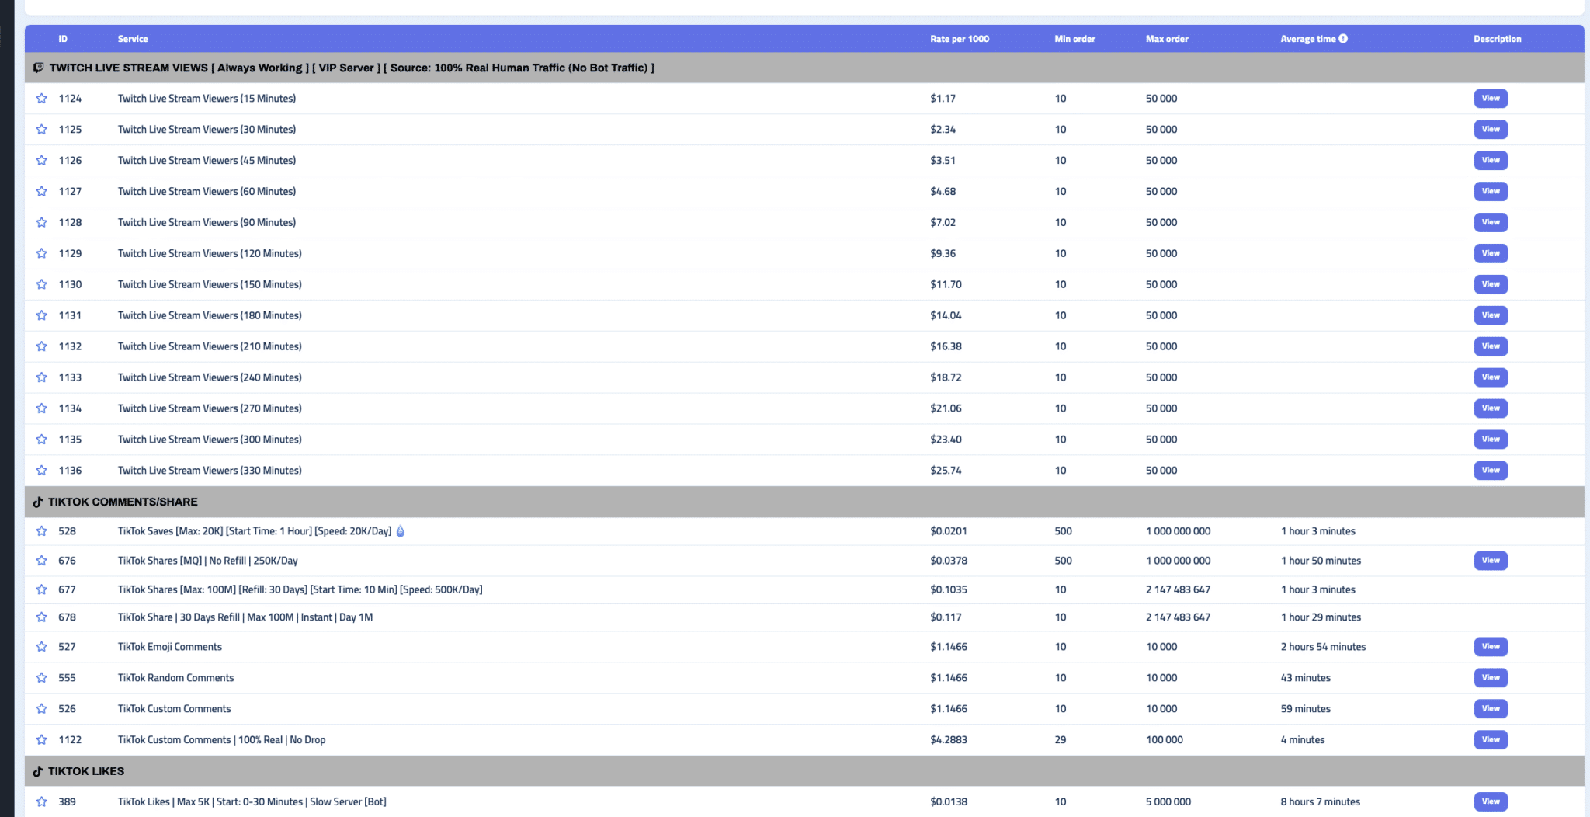The height and width of the screenshot is (817, 1590).
Task: Click the star next to TikTok Saves
Action: (x=41, y=531)
